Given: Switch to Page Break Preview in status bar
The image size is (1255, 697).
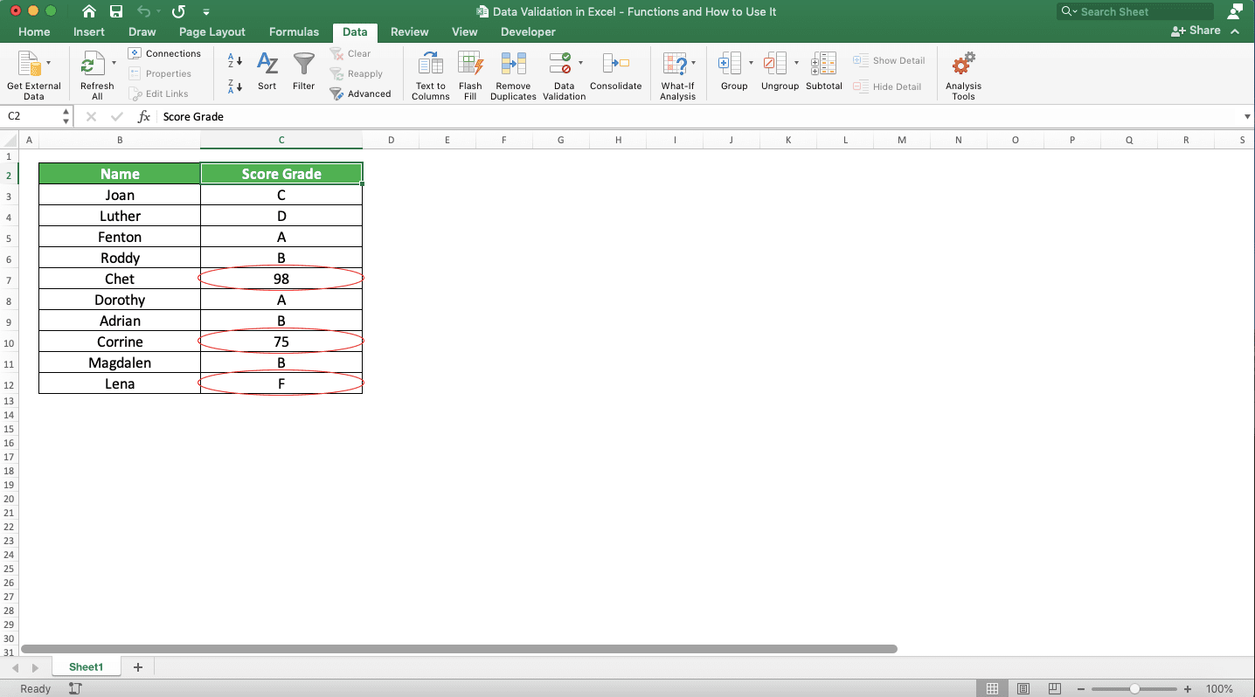Looking at the screenshot, I should click(1055, 688).
